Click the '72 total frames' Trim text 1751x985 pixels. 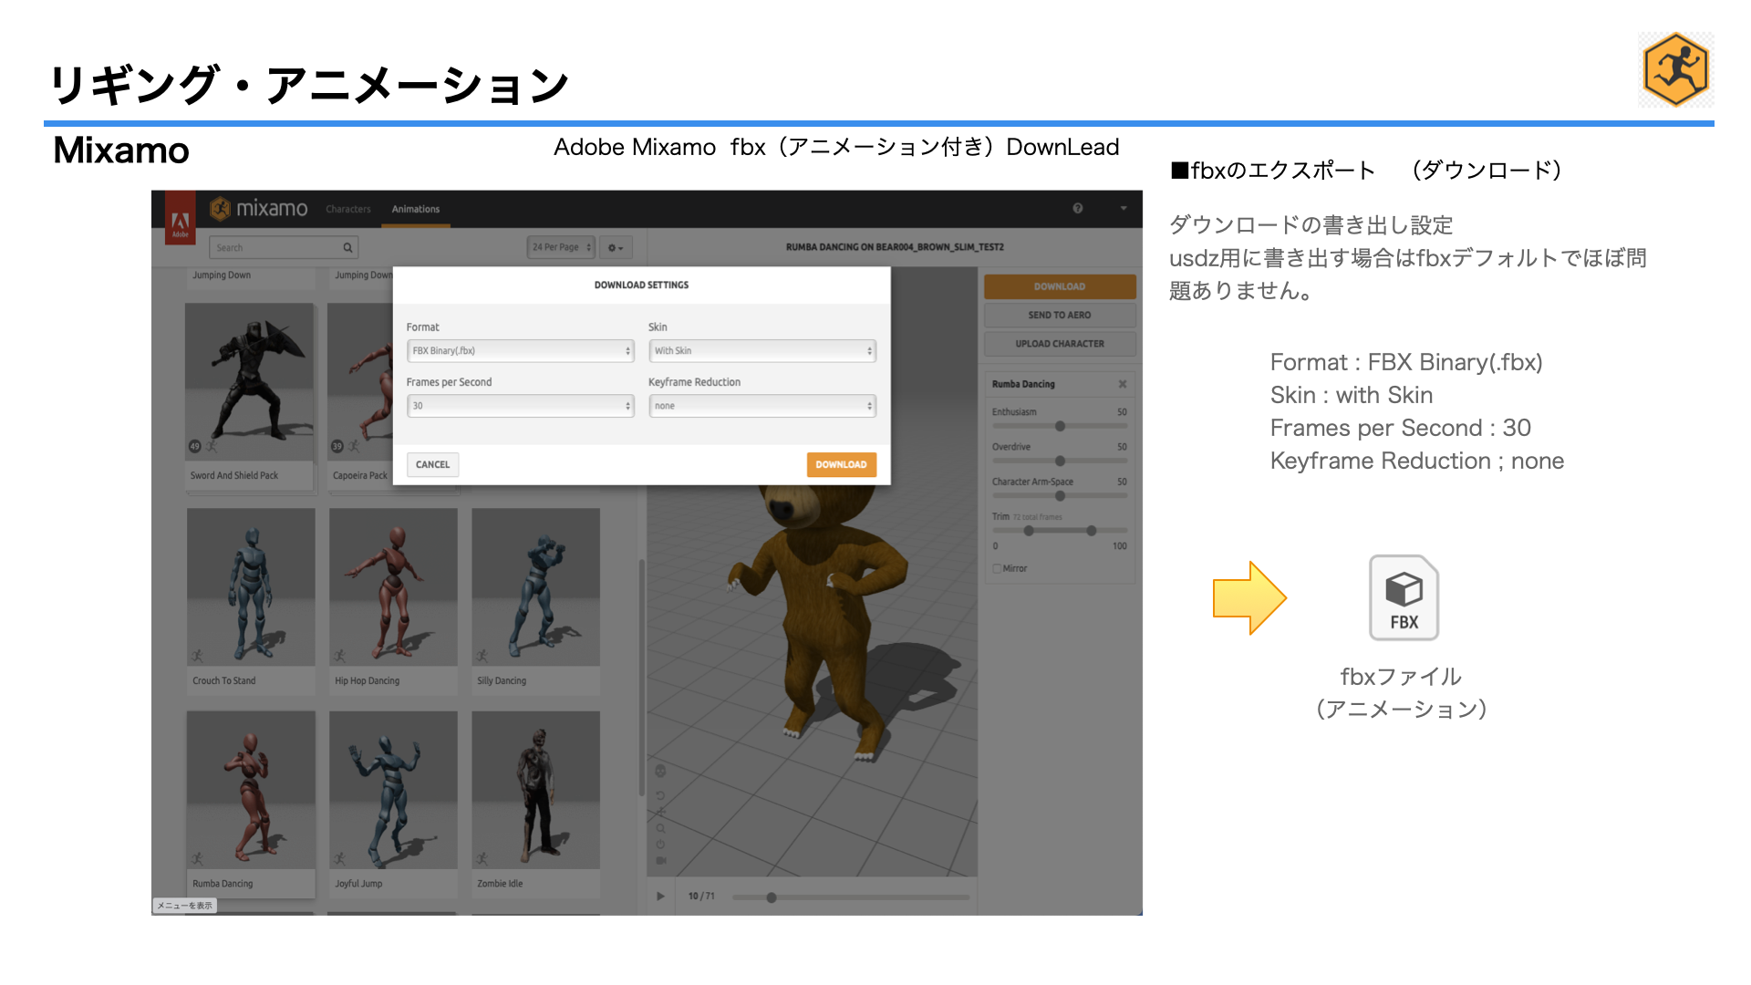tap(1038, 517)
